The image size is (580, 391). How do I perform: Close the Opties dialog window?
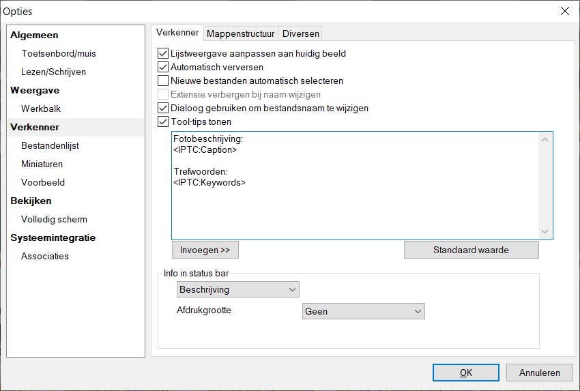564,11
